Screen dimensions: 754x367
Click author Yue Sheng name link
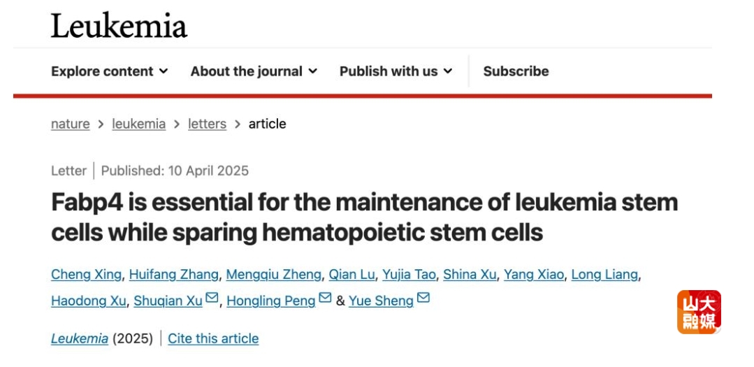click(x=381, y=301)
